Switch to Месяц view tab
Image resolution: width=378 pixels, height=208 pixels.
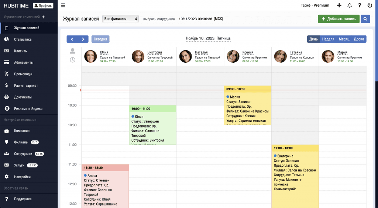[344, 39]
